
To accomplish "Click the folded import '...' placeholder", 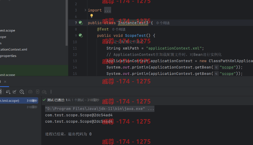I will (x=107, y=10).
